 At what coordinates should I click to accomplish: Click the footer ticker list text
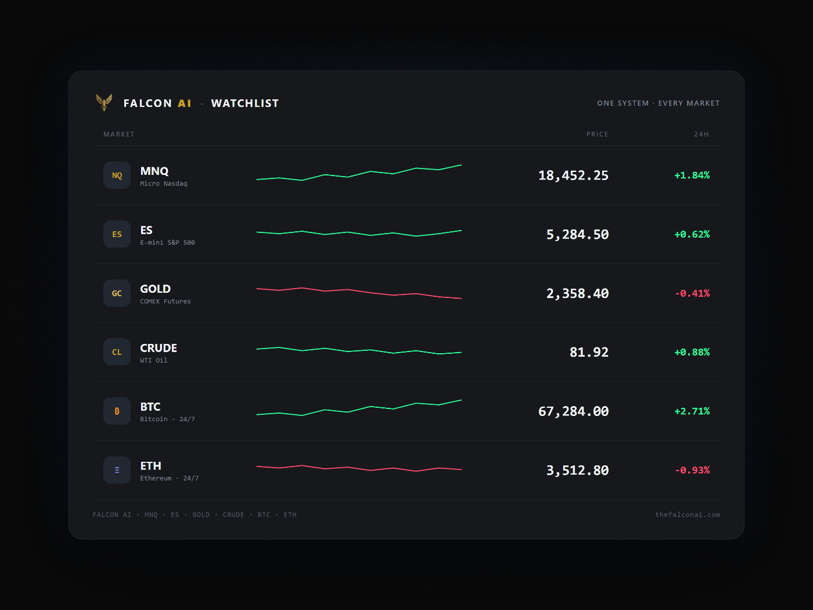pos(195,515)
